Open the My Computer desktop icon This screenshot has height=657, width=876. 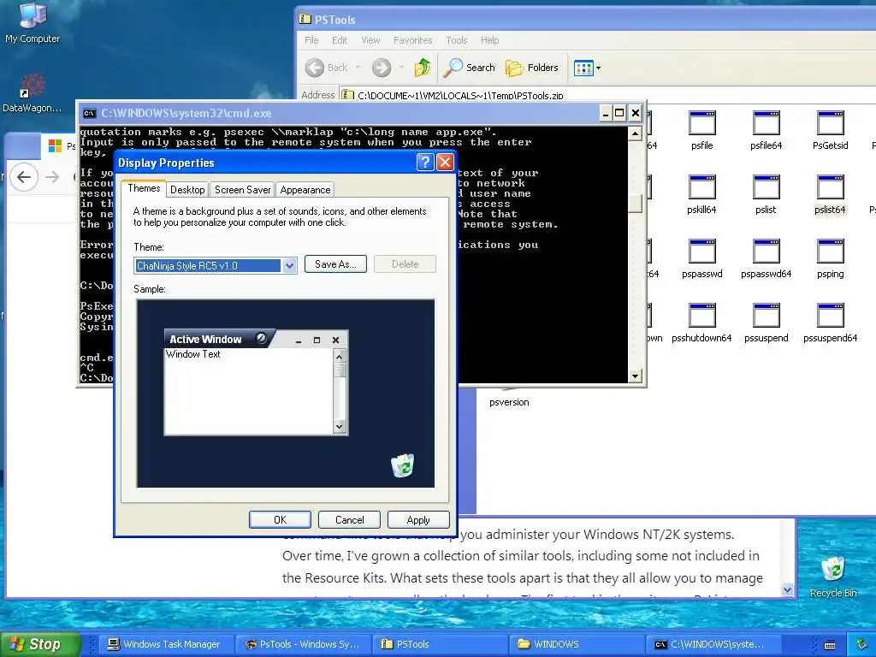(x=33, y=22)
